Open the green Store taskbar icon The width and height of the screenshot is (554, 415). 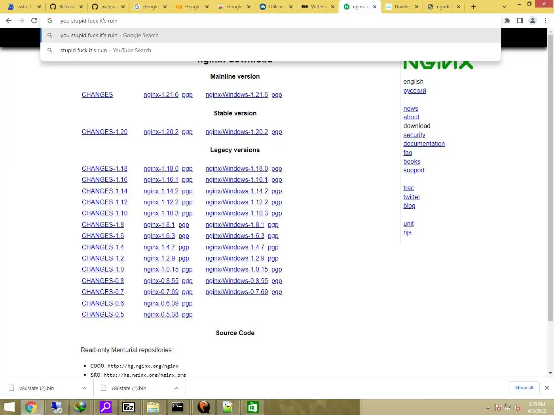click(252, 407)
